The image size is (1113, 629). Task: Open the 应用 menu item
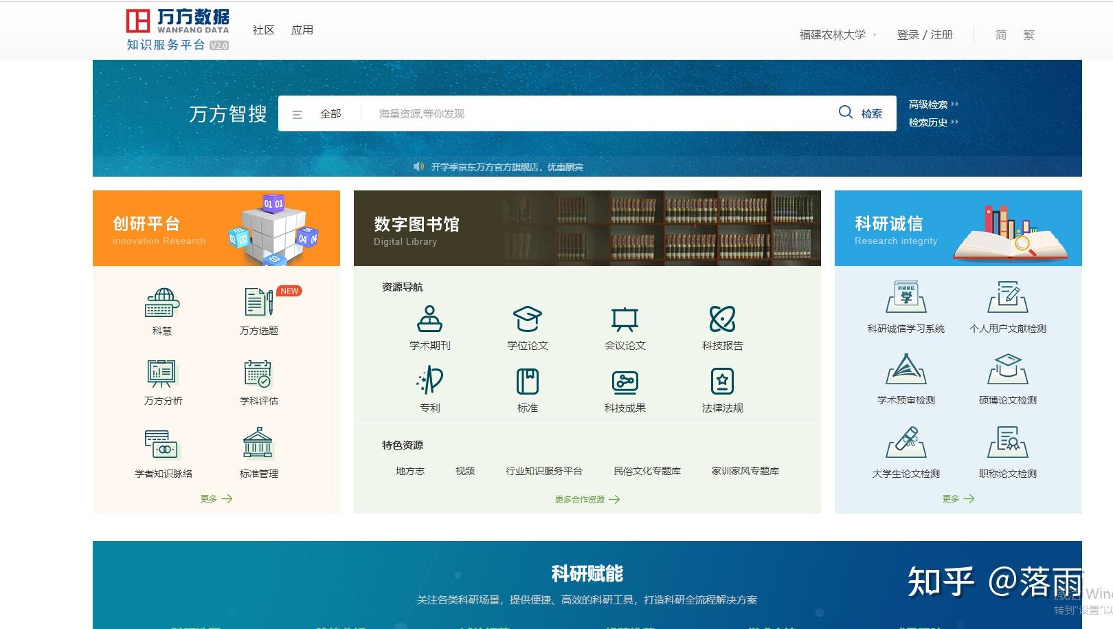click(x=302, y=30)
